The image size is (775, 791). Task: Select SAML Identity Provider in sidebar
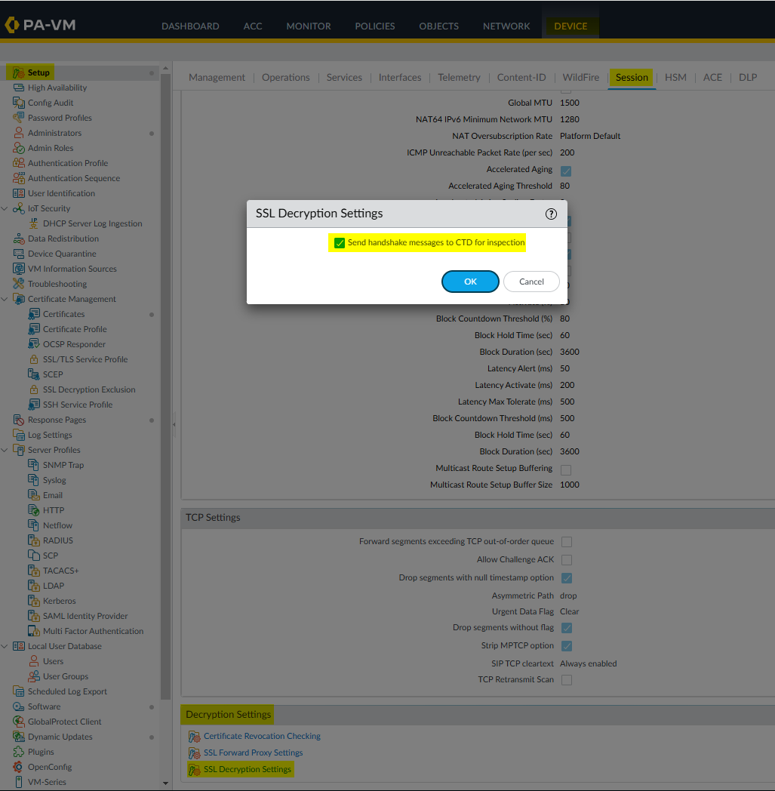[85, 617]
